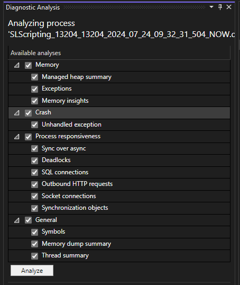Pin the Diagnostic Analysis panel
Screen dimensions: 240x285
(x=220, y=7)
